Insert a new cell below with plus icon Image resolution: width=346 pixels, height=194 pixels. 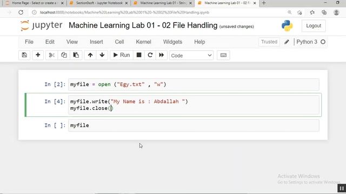click(x=38, y=55)
